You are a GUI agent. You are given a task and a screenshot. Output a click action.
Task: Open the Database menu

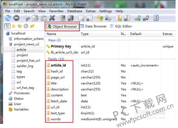pyautogui.click(x=75, y=11)
